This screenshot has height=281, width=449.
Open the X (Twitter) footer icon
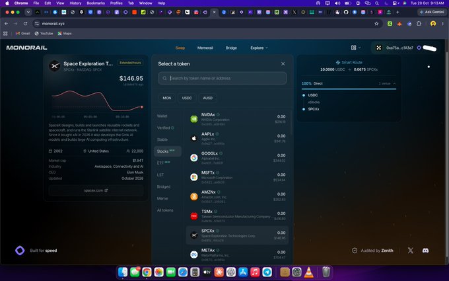coord(410,251)
